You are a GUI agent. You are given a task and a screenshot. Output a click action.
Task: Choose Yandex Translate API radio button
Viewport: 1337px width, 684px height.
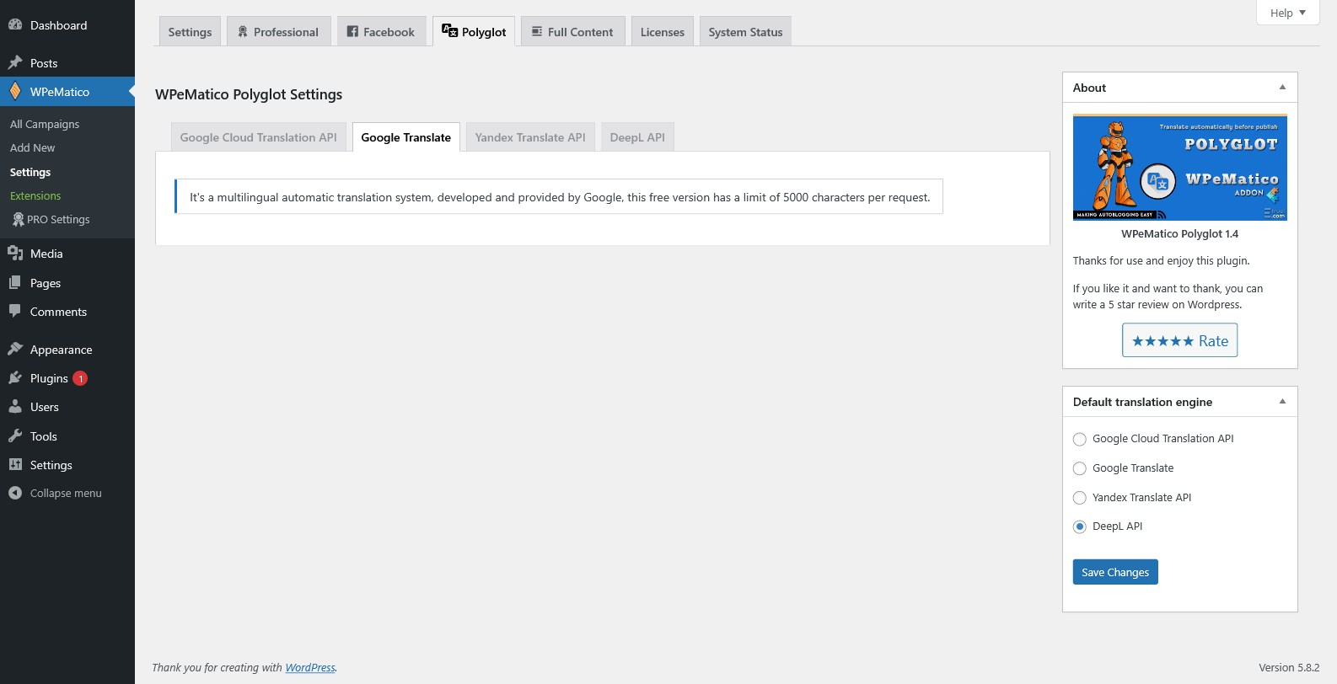pyautogui.click(x=1079, y=498)
